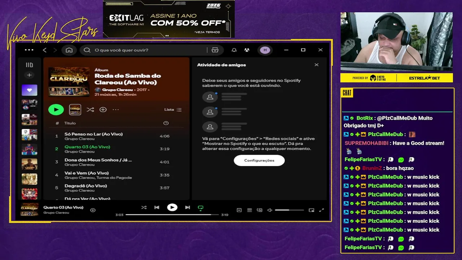Seek on the song progress bar
Image resolution: width=462 pixels, height=260 pixels.
[x=172, y=214]
